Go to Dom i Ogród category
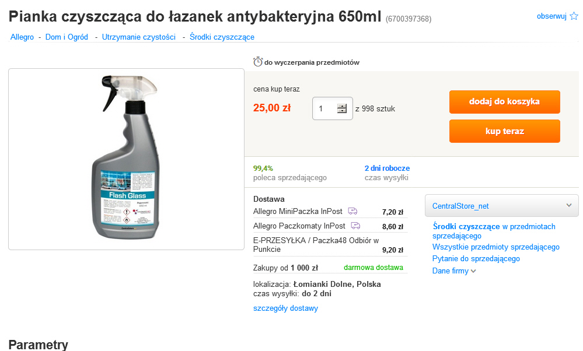The width and height of the screenshot is (583, 351). (x=67, y=37)
